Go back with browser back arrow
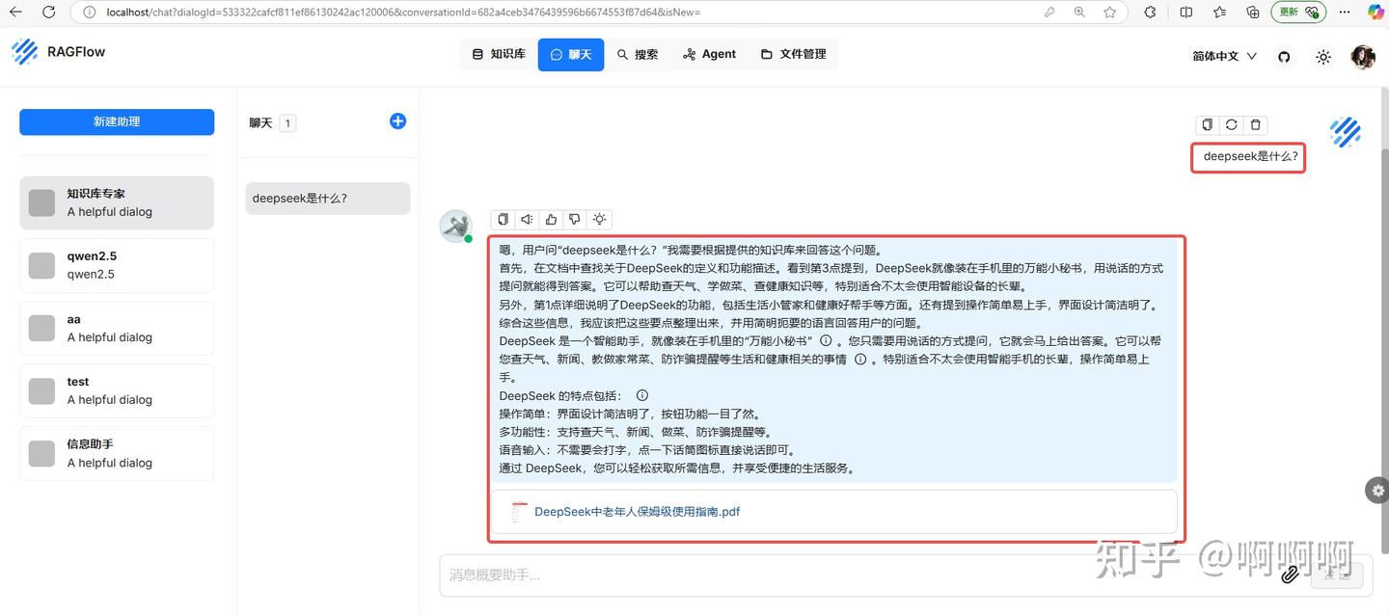The image size is (1389, 615). pos(15,13)
